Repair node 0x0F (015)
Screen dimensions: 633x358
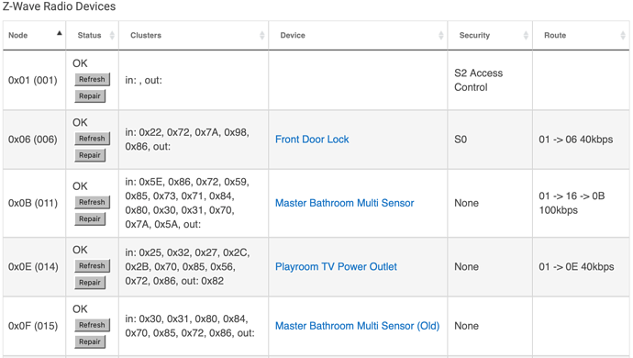click(90, 341)
